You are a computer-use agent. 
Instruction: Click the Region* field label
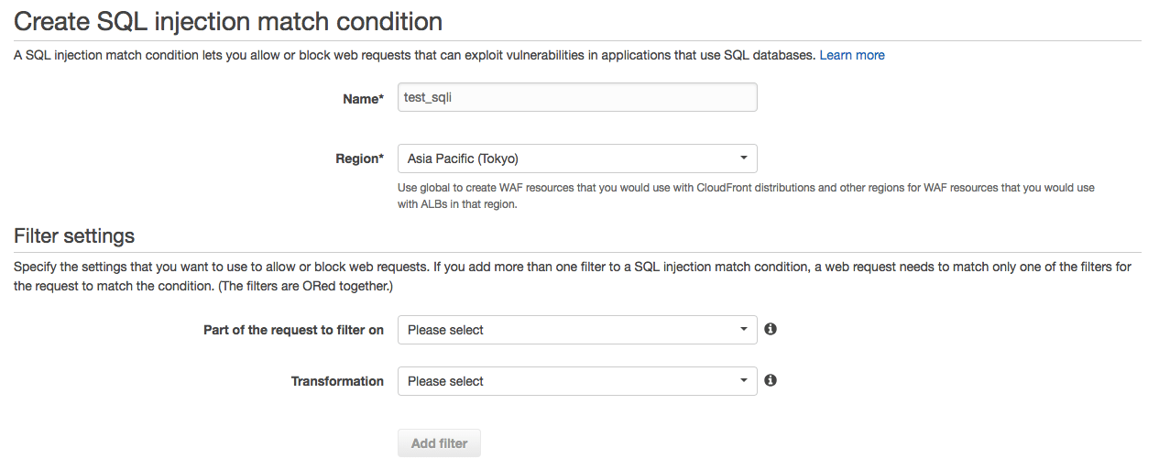[x=359, y=158]
